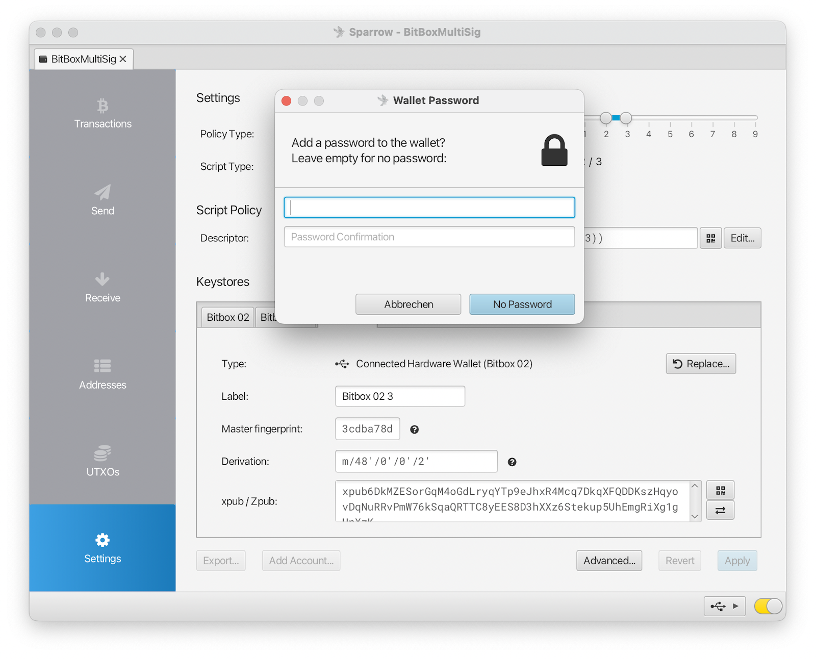
Task: Choose No Password button
Action: tap(522, 305)
